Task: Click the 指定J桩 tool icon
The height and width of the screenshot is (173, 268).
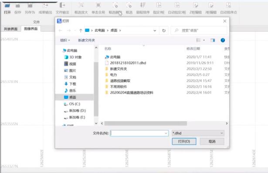Action: coord(159,5)
